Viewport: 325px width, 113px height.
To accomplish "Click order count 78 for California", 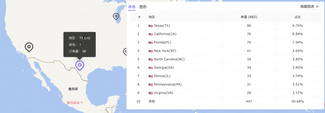I will (249, 34).
